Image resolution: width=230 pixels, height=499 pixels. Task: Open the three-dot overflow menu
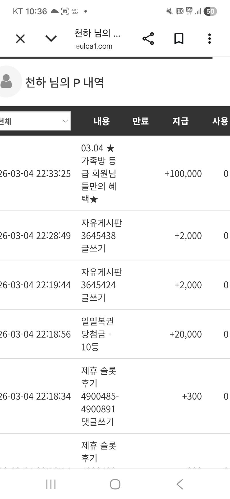pos(210,39)
